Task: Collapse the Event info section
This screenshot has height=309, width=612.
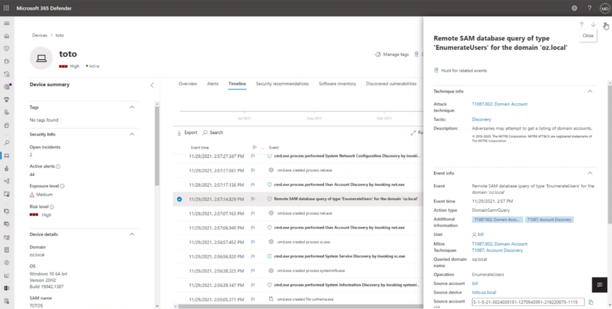Action: tap(590, 173)
